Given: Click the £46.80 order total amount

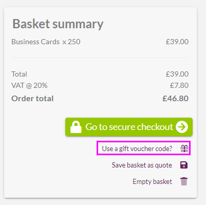Looking at the screenshot, I should point(175,99).
